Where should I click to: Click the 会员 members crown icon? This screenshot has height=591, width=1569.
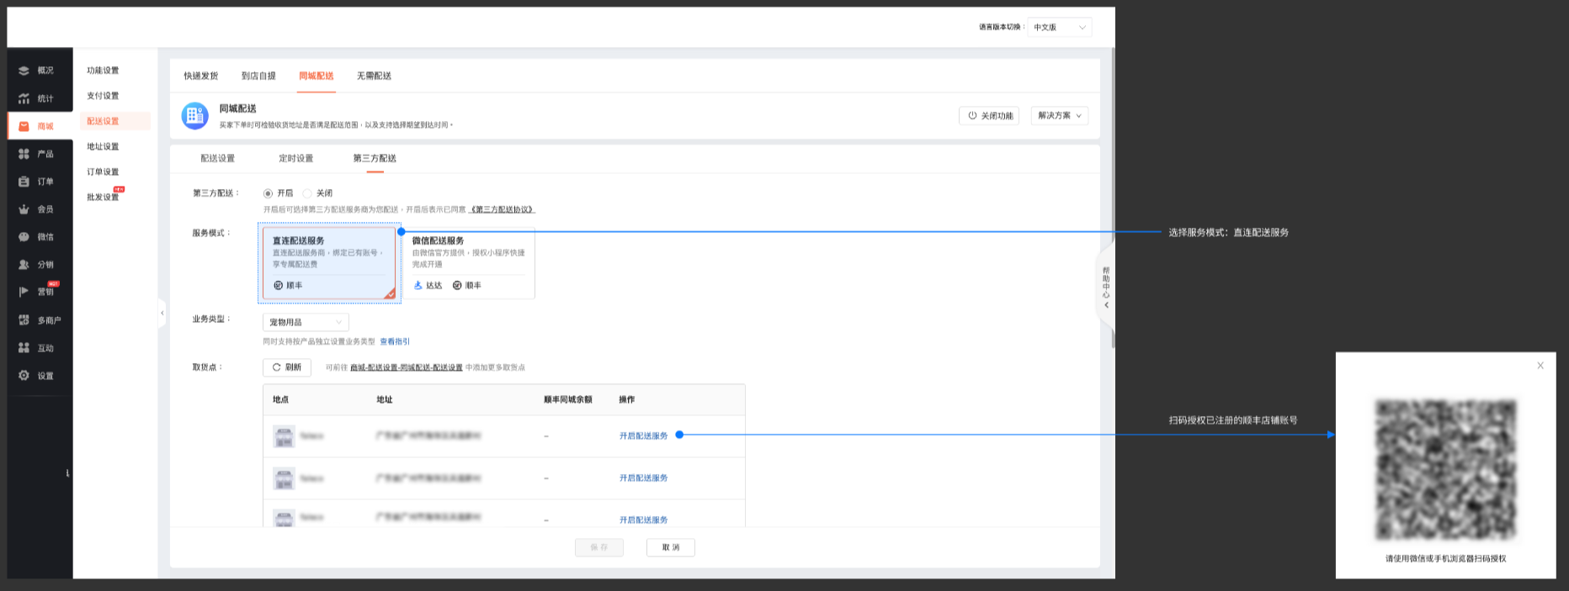[x=24, y=209]
